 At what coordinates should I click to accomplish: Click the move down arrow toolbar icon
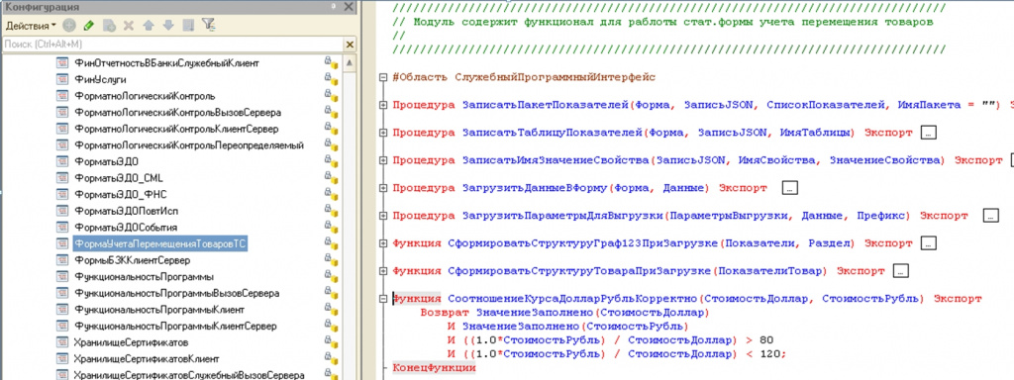tap(168, 26)
